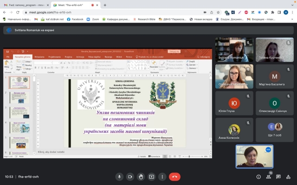The height and width of the screenshot is (185, 297).
Task: Click the Юлія Глуха participant tile
Action: (234, 103)
